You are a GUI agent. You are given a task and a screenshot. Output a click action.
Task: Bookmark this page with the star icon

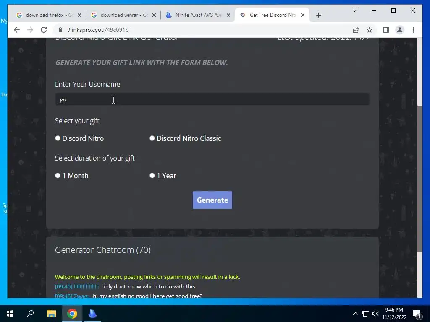pyautogui.click(x=370, y=30)
